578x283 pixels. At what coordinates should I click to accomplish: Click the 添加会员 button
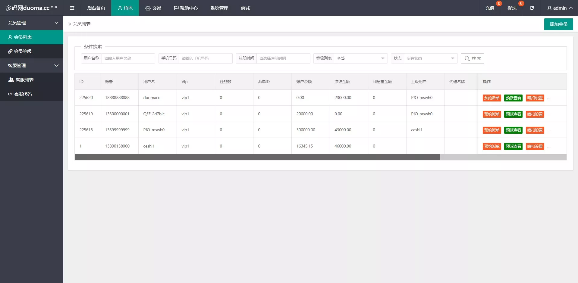pos(558,24)
